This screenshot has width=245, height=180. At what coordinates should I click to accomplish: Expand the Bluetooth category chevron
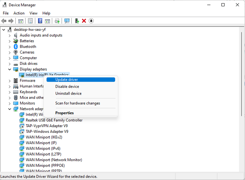point(10,47)
